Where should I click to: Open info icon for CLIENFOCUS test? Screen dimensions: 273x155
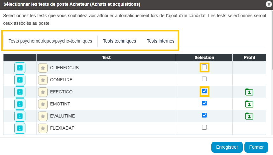pos(20,68)
